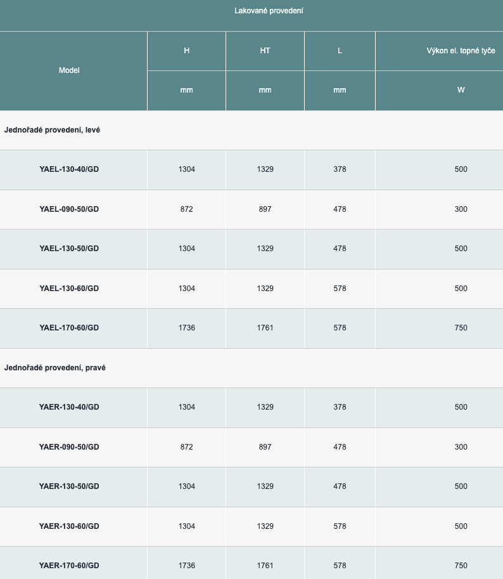Select the YAEL-090-50/GD model cell
This screenshot has height=579, width=503.
click(69, 209)
